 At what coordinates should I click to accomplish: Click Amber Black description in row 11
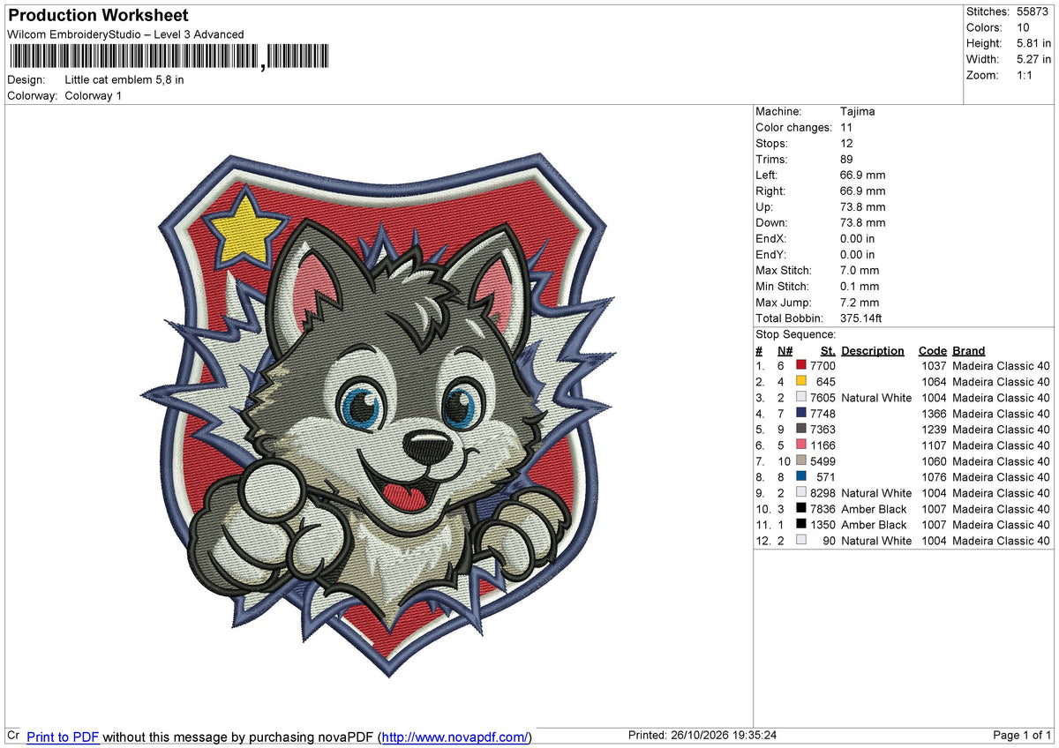coord(874,524)
